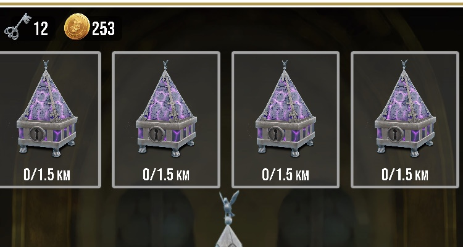Select the third portmanteau's 0/1.5 KM label
Viewport: 463px width, 247px height.
[x=285, y=175]
